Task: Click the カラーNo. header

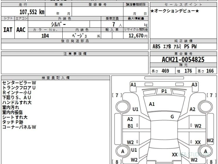Action: click(45, 30)
